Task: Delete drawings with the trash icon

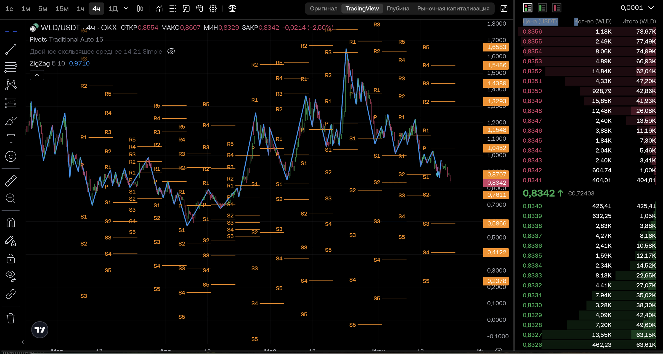Action: coord(11,318)
